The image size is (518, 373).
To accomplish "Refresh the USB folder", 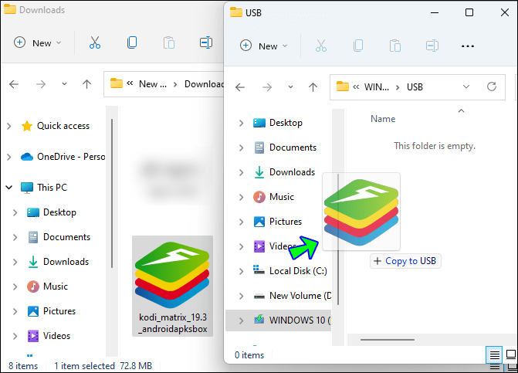I will (x=492, y=87).
